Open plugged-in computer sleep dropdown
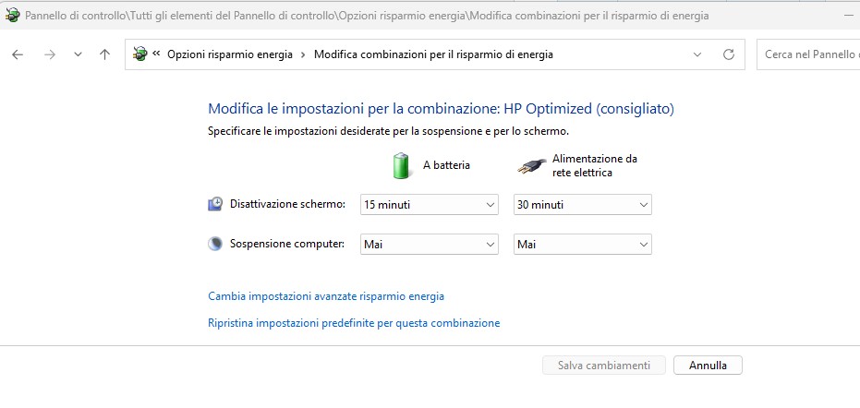The height and width of the screenshot is (408, 860). (582, 244)
